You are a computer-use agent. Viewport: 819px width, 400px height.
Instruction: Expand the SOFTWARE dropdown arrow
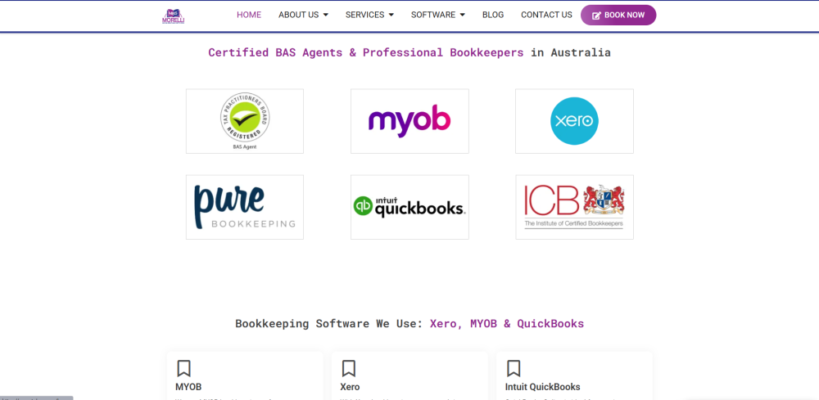462,15
